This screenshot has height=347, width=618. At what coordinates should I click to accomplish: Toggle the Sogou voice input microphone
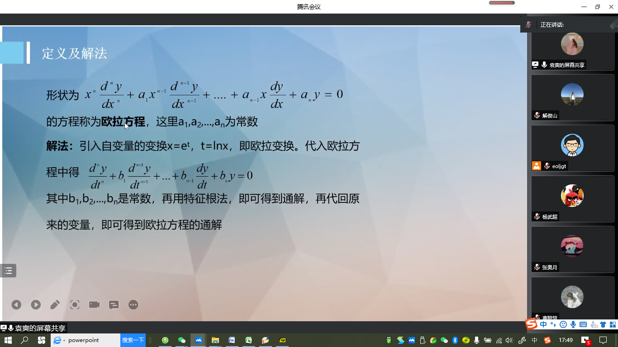click(x=573, y=324)
